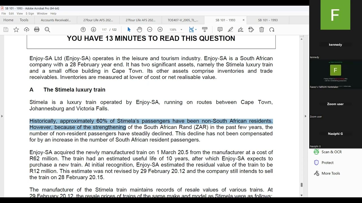Click the total page count '122'

[114, 30]
